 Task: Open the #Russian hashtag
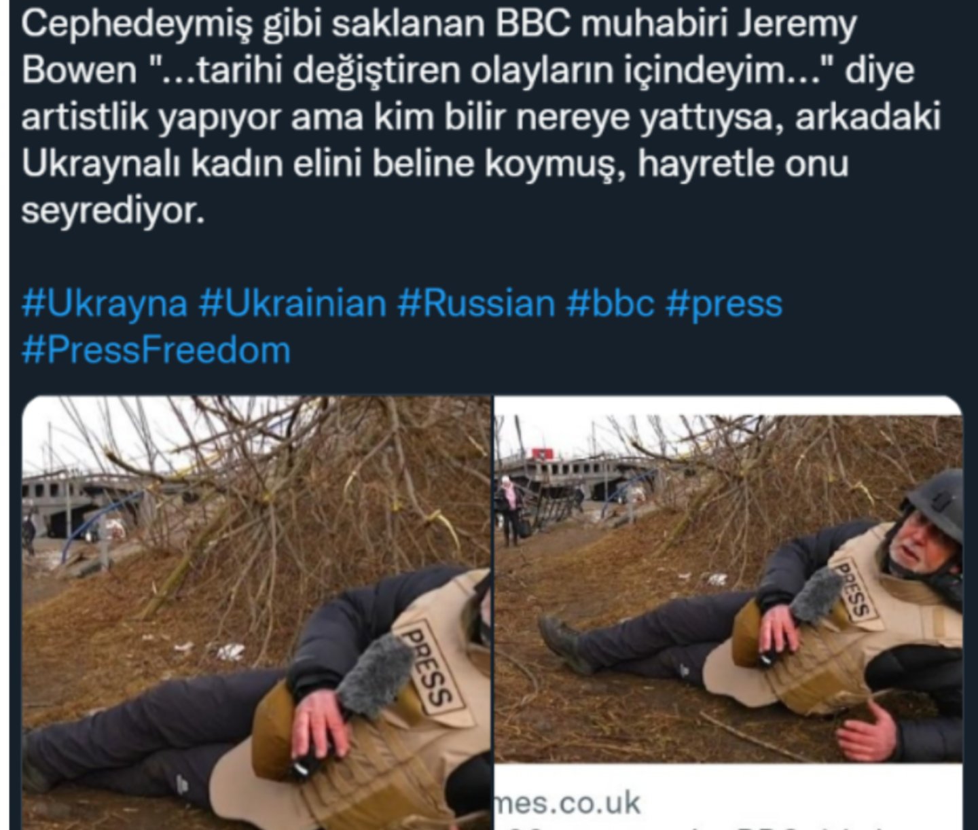tap(477, 304)
